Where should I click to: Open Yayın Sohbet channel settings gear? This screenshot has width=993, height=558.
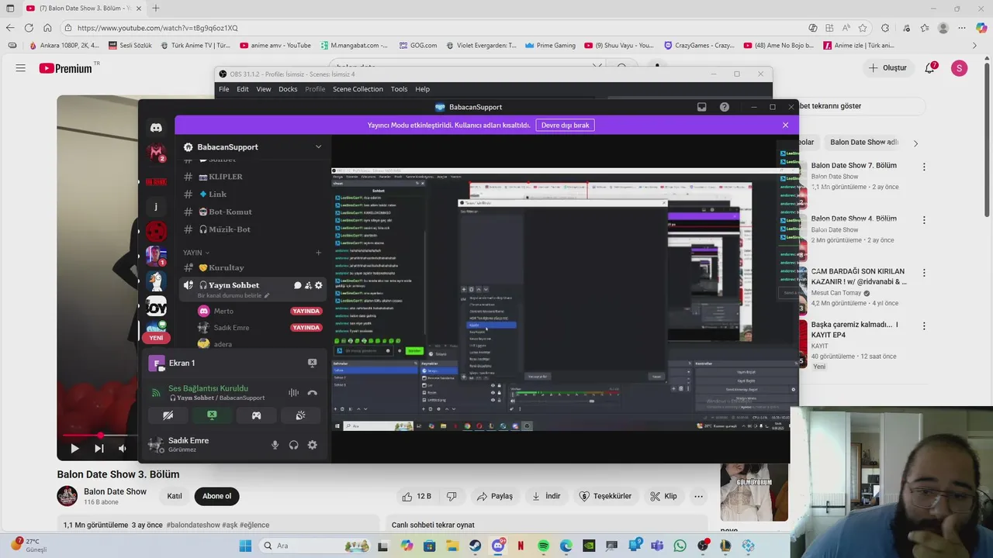[x=319, y=285]
